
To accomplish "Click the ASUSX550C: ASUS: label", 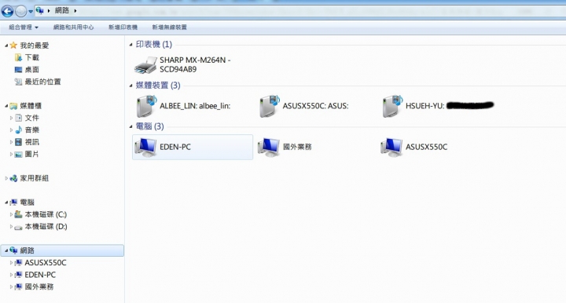I will [x=315, y=106].
